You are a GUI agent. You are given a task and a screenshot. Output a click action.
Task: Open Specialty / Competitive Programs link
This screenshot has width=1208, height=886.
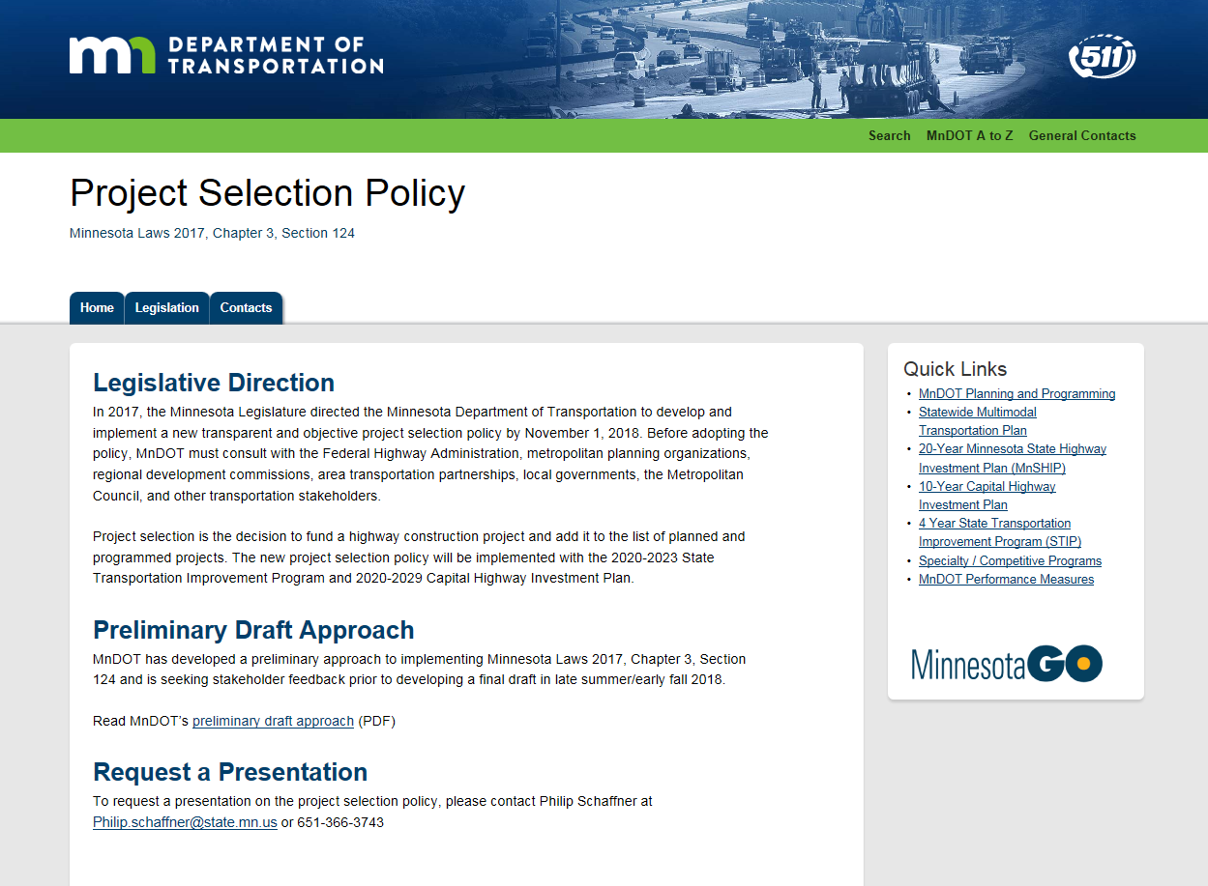tap(1010, 561)
